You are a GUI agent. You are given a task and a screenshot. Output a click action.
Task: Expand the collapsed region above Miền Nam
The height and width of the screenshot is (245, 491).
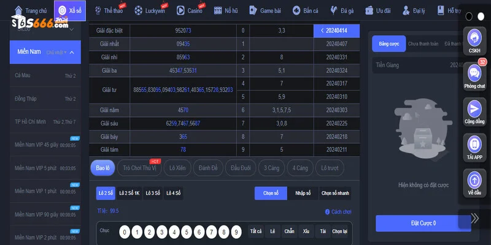click(71, 29)
